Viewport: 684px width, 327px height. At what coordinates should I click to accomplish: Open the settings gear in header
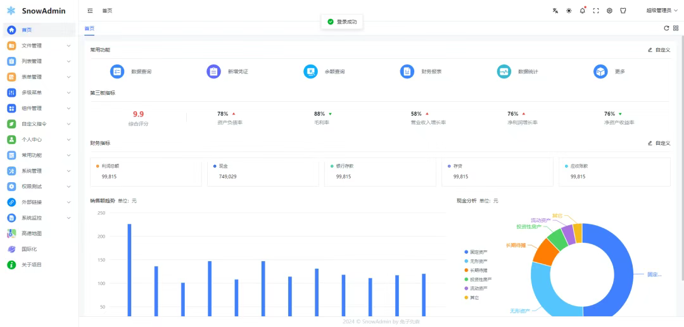(x=609, y=11)
